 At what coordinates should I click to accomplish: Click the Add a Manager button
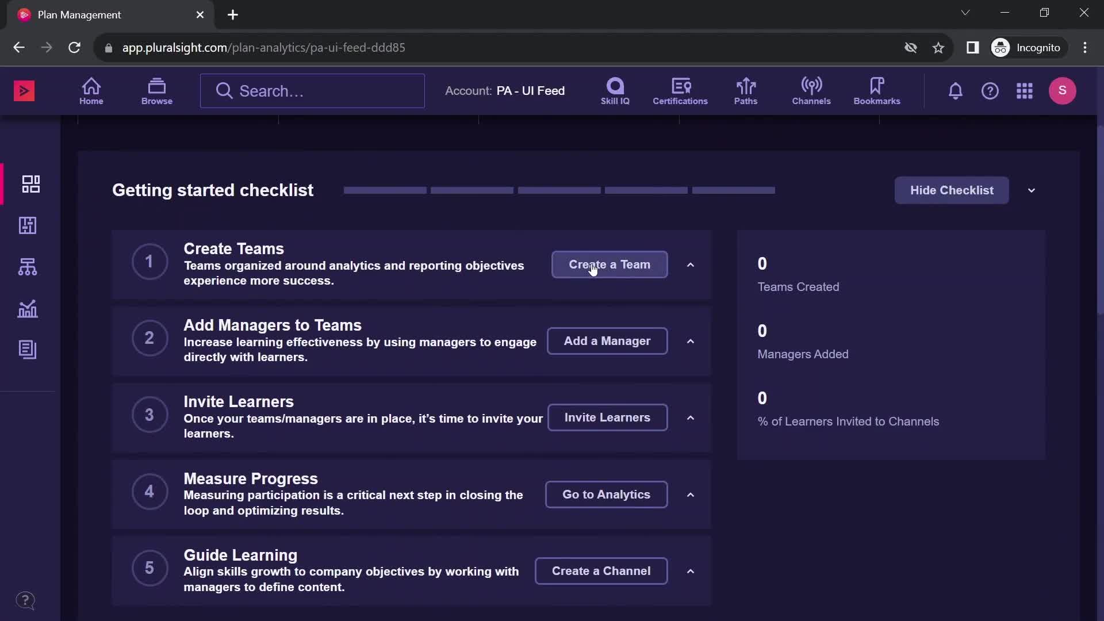(607, 341)
